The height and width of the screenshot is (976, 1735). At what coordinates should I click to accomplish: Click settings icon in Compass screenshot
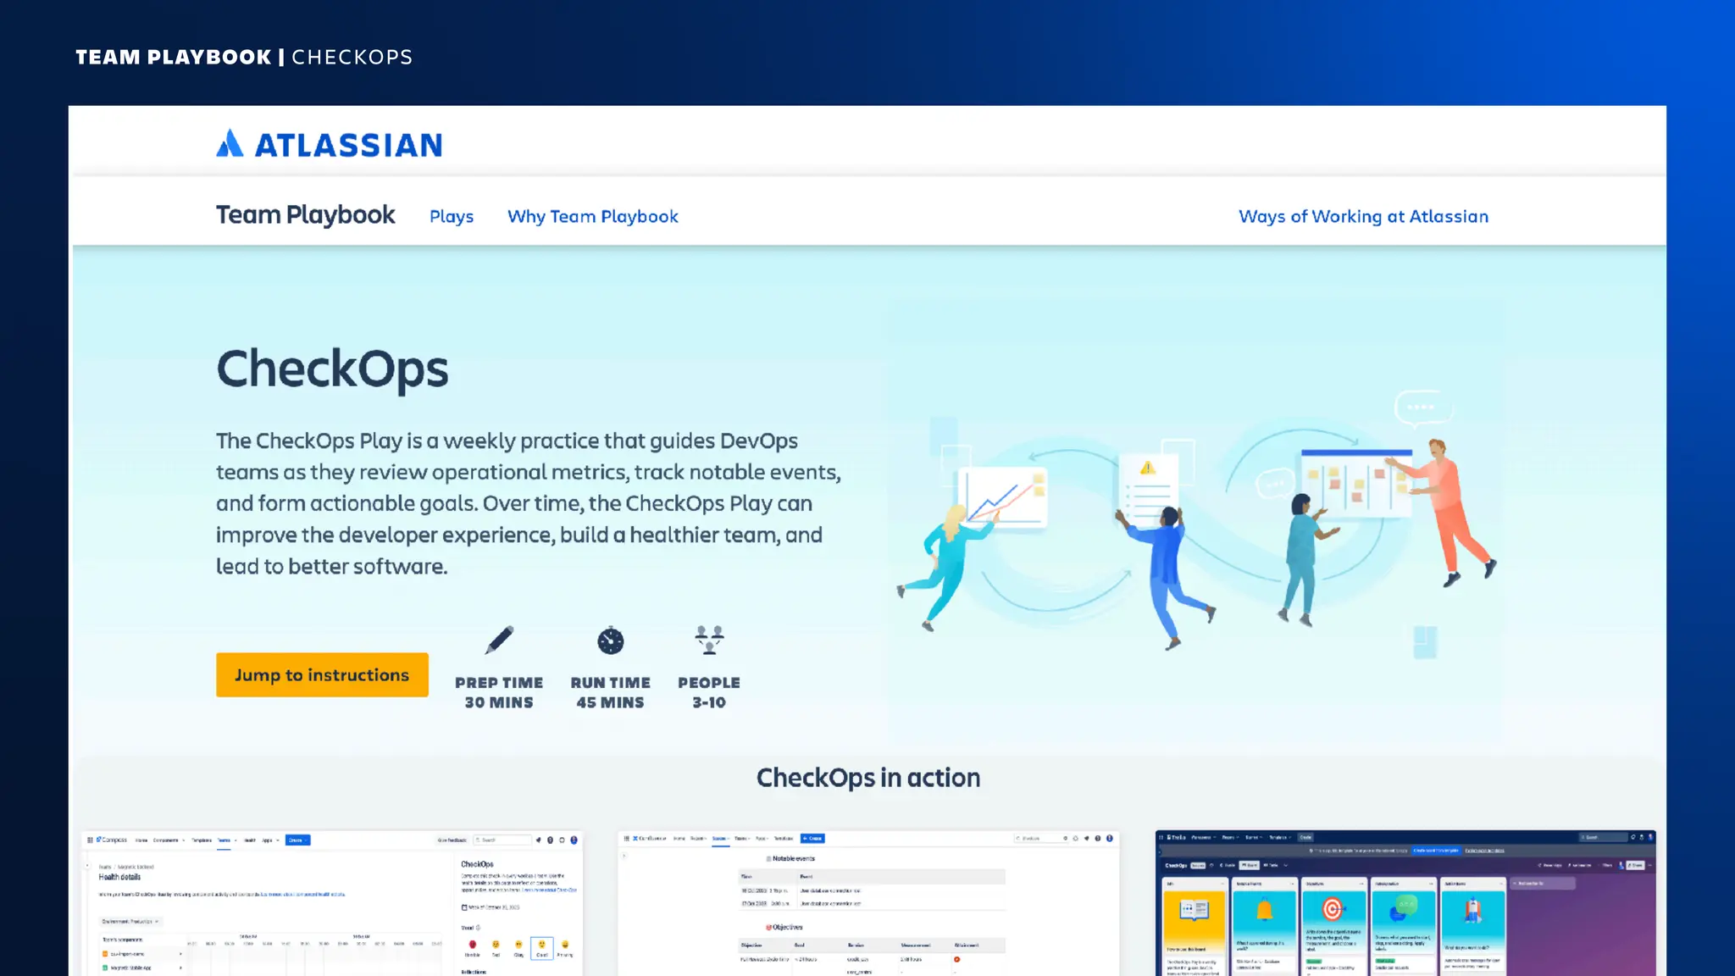pyautogui.click(x=562, y=840)
